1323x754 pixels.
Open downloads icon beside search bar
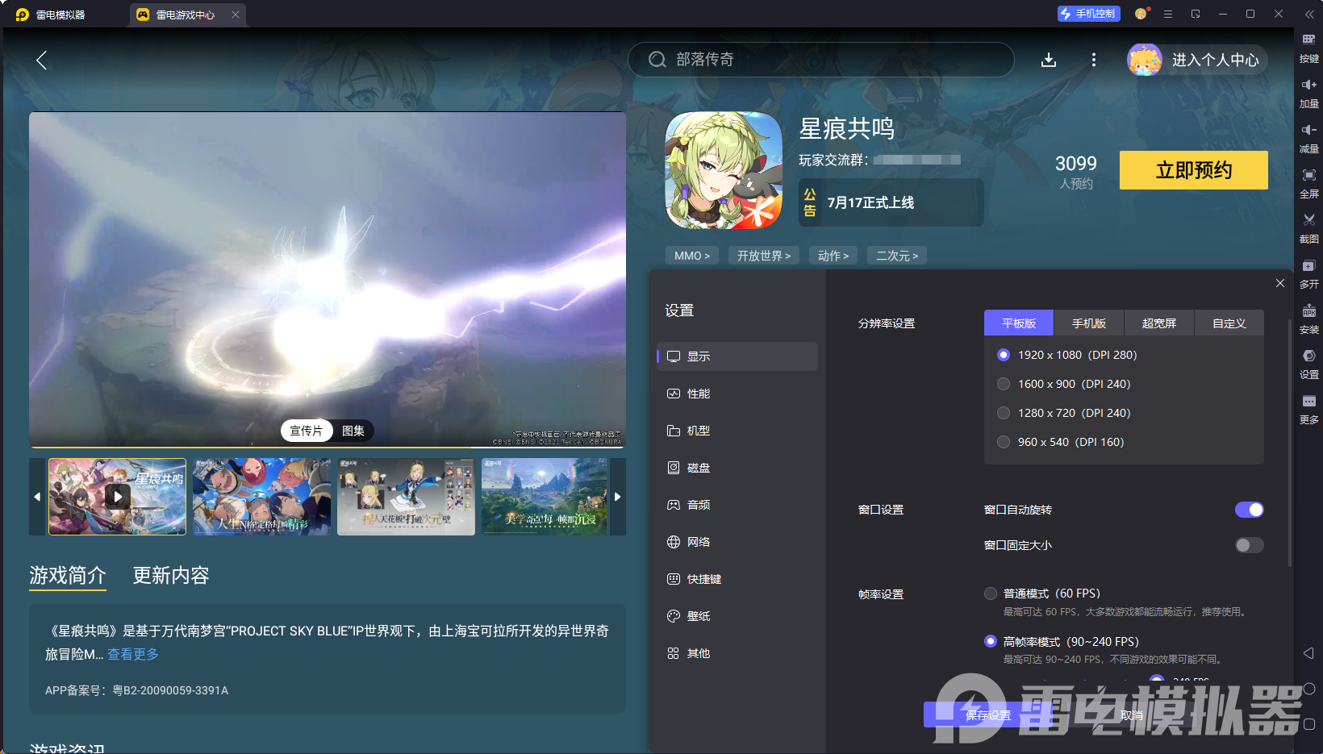[x=1049, y=60]
